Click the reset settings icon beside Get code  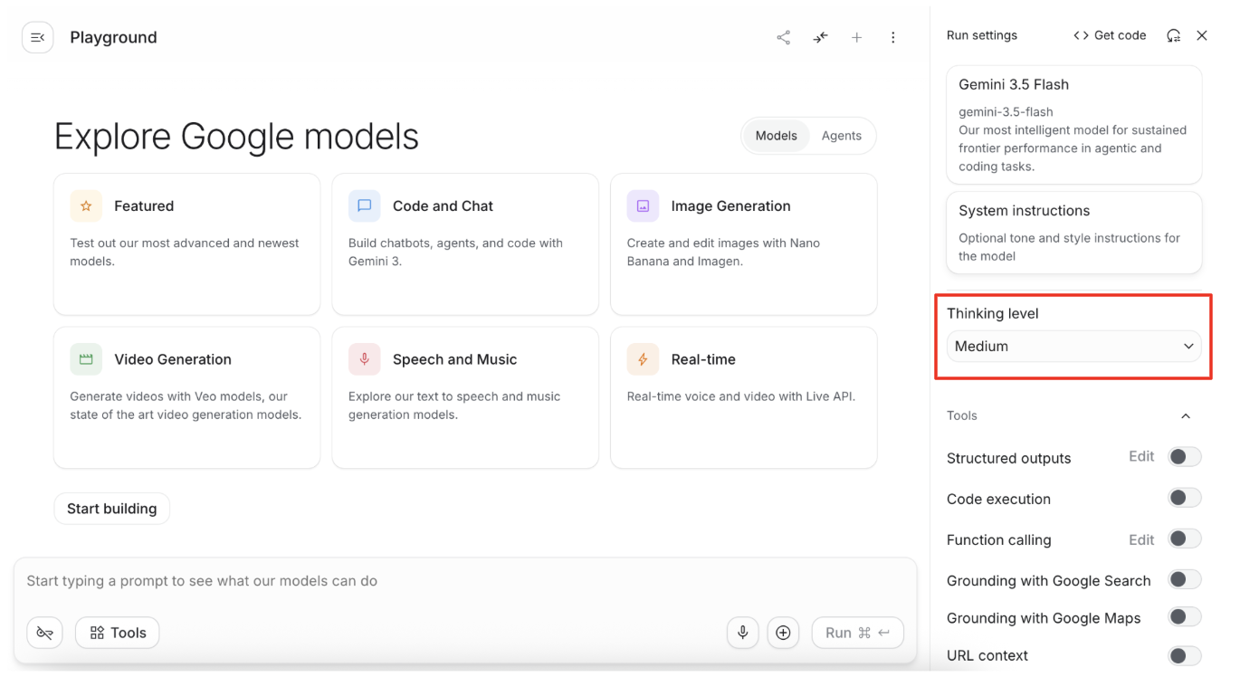click(x=1174, y=35)
